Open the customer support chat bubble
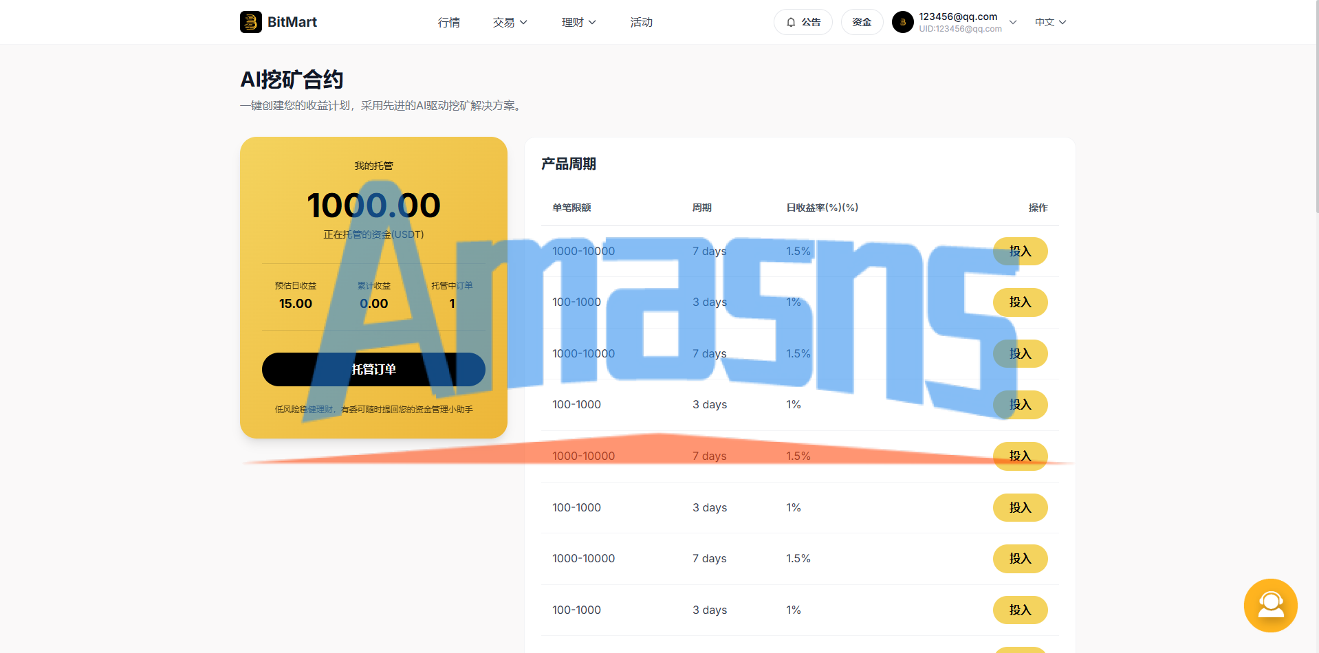 tap(1270, 605)
